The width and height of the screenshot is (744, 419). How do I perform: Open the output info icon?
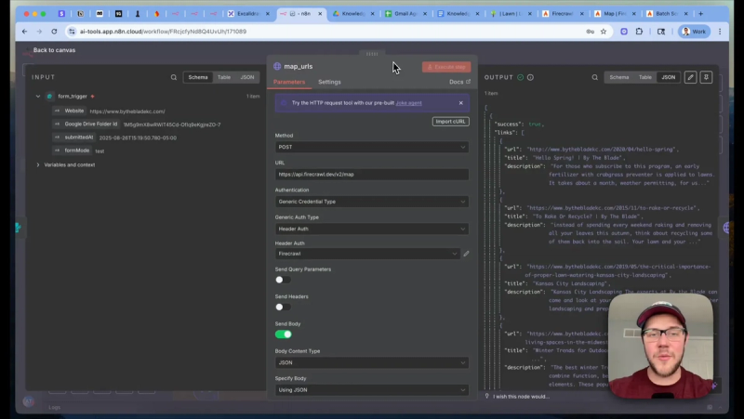(530, 77)
